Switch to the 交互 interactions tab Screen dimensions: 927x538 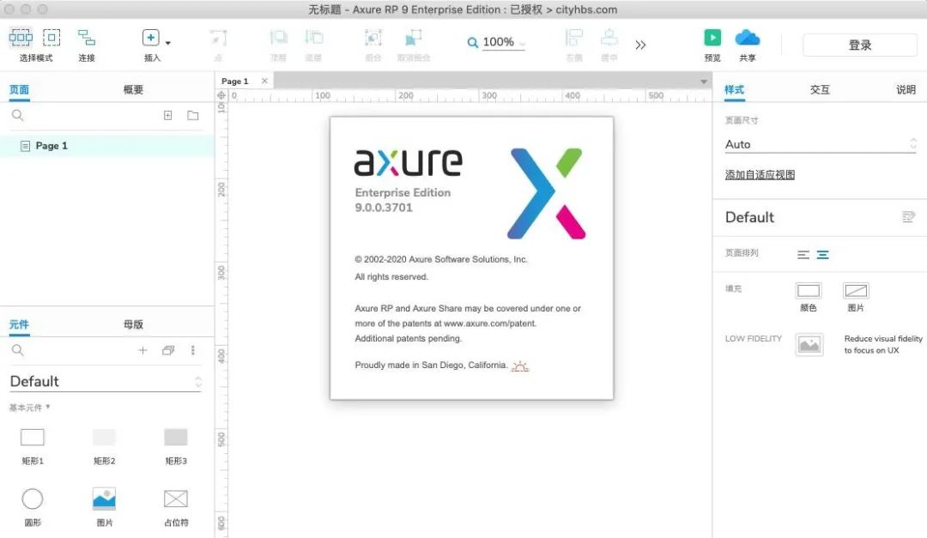coord(820,90)
